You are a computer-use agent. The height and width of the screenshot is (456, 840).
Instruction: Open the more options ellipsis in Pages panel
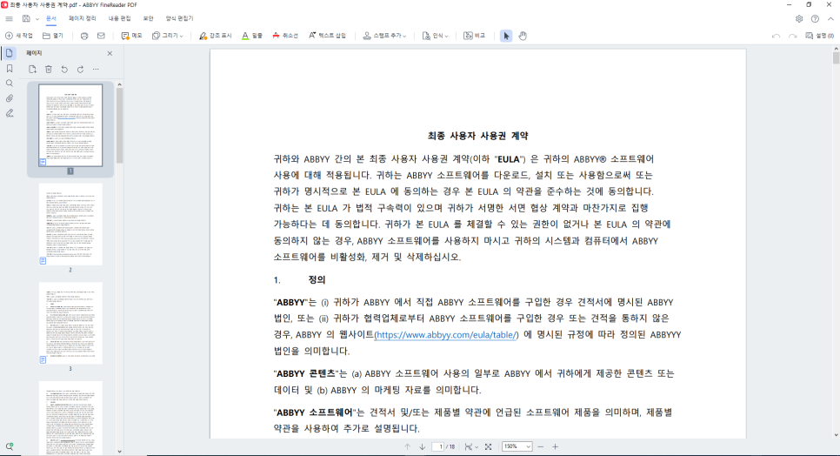pyautogui.click(x=96, y=69)
